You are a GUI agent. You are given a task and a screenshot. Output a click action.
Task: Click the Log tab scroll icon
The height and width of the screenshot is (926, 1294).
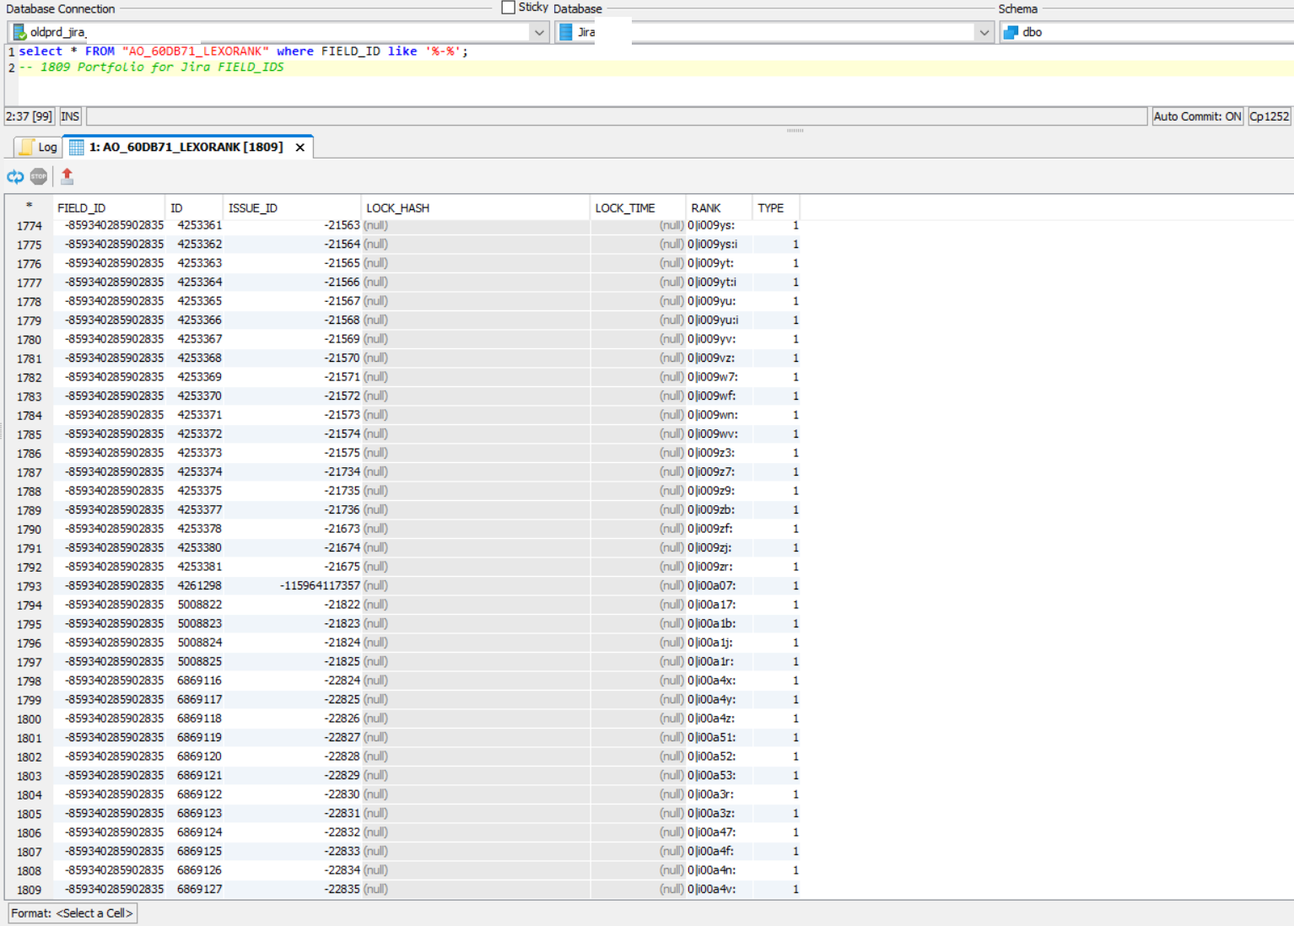point(27,148)
